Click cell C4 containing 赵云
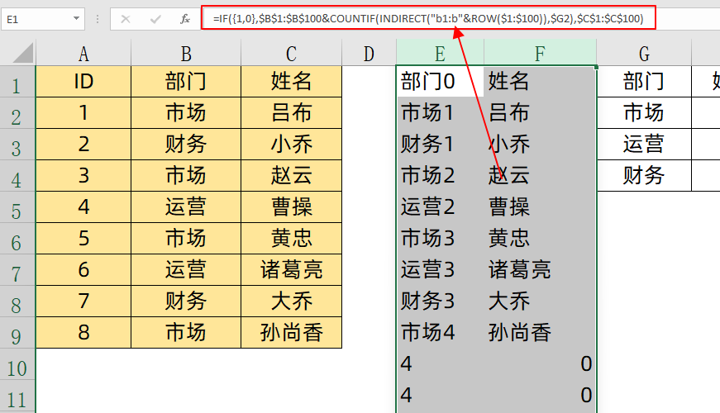 pyautogui.click(x=291, y=176)
